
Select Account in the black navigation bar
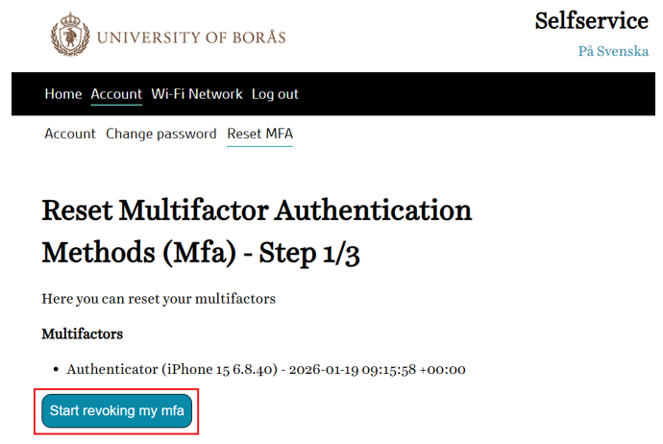pyautogui.click(x=116, y=94)
